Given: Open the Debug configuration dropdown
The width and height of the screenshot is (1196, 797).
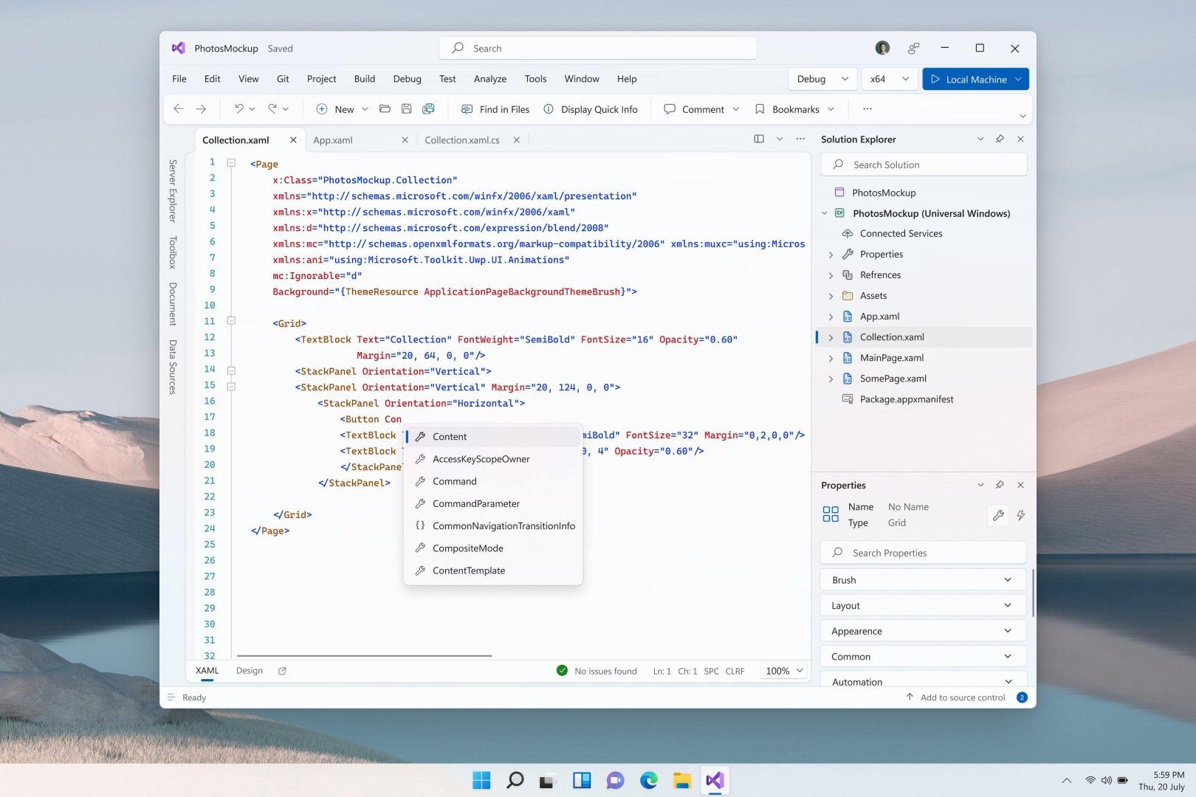Looking at the screenshot, I should (x=822, y=79).
